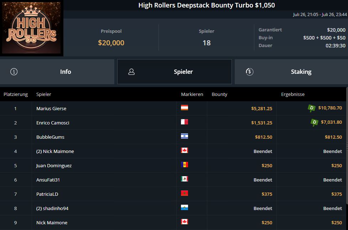
Task: Click the dollar coin Staking icon
Action: (250, 72)
